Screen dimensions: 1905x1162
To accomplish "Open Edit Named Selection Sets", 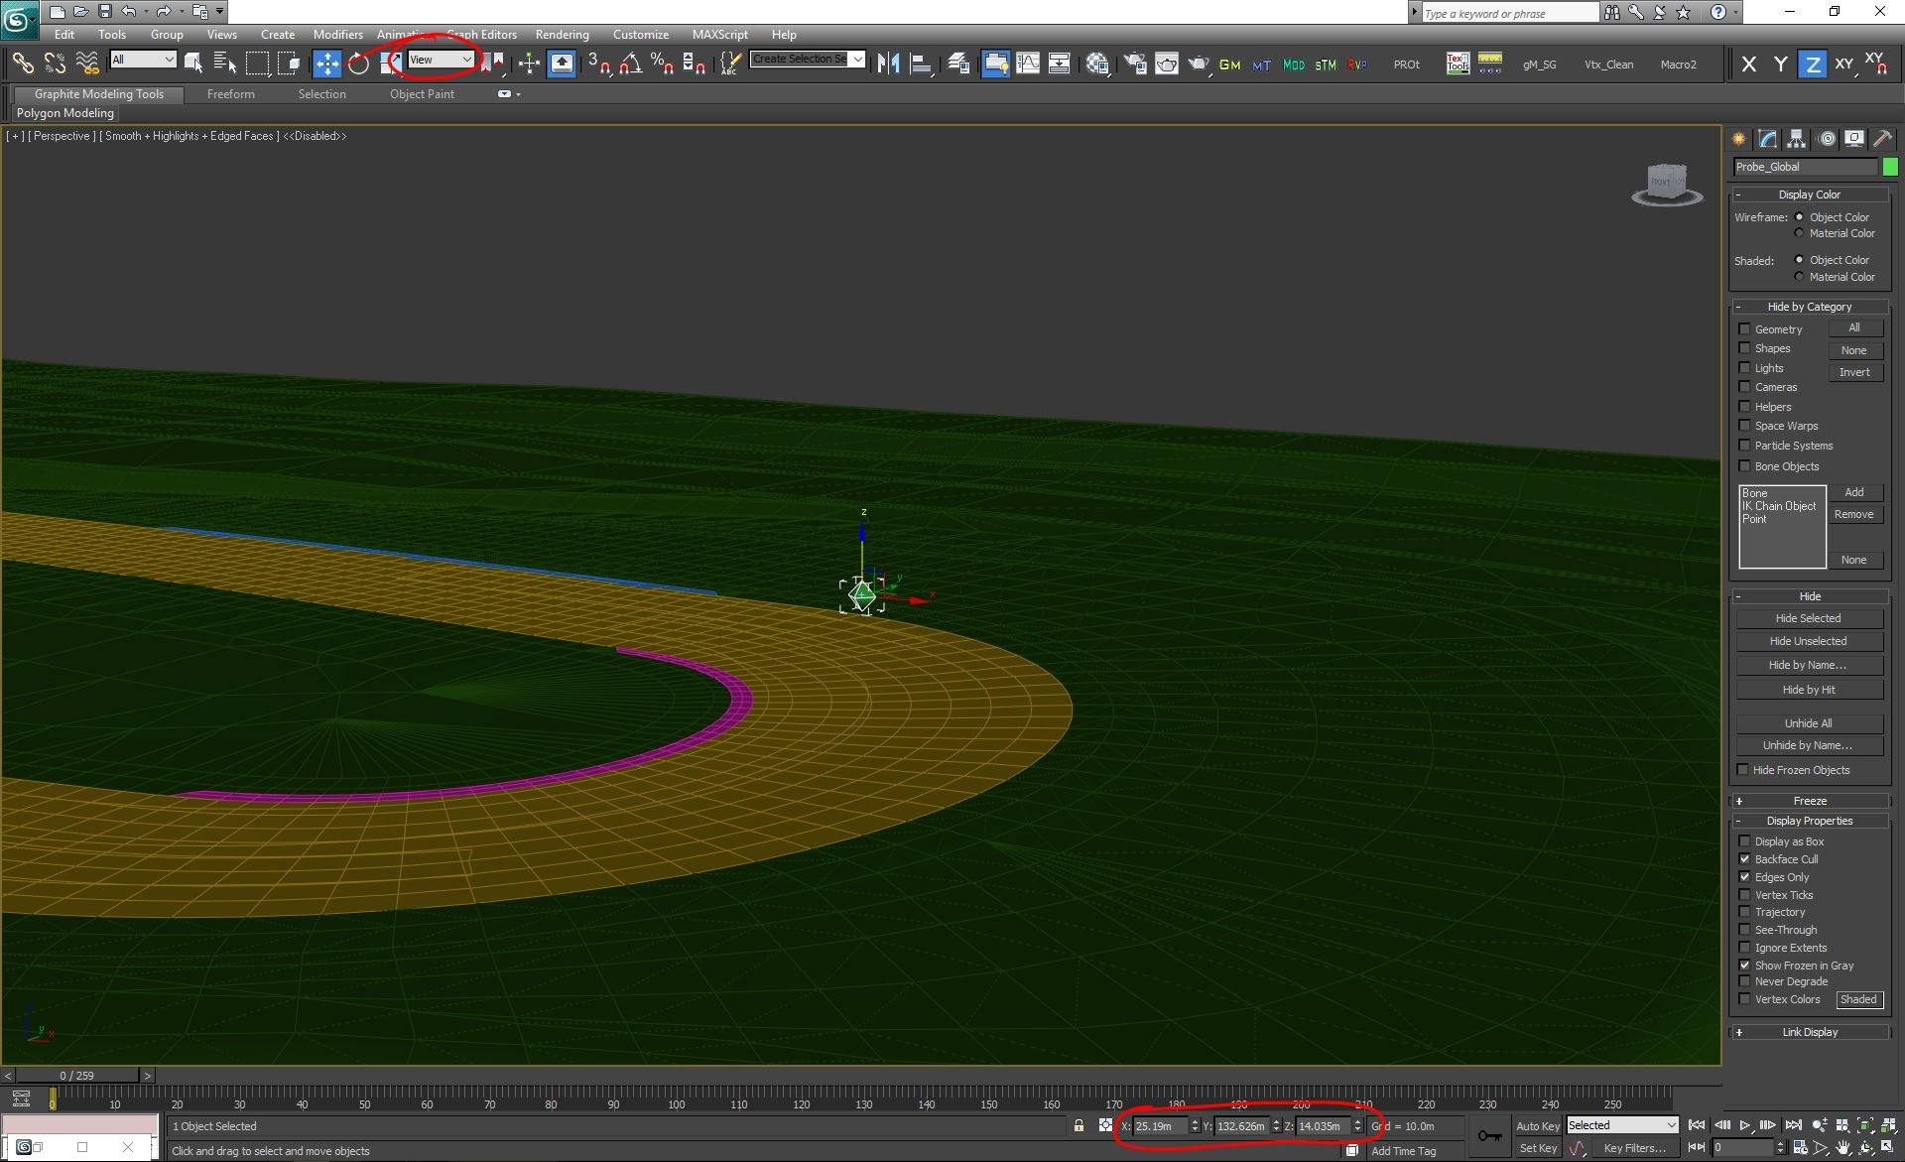I will (729, 64).
